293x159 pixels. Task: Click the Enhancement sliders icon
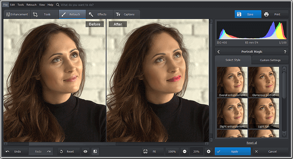click(8, 14)
